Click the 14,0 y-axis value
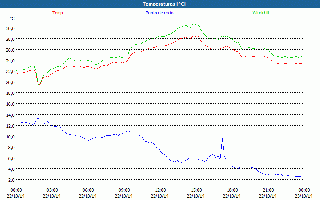The width and height of the screenshot is (320, 200). (x=10, y=115)
